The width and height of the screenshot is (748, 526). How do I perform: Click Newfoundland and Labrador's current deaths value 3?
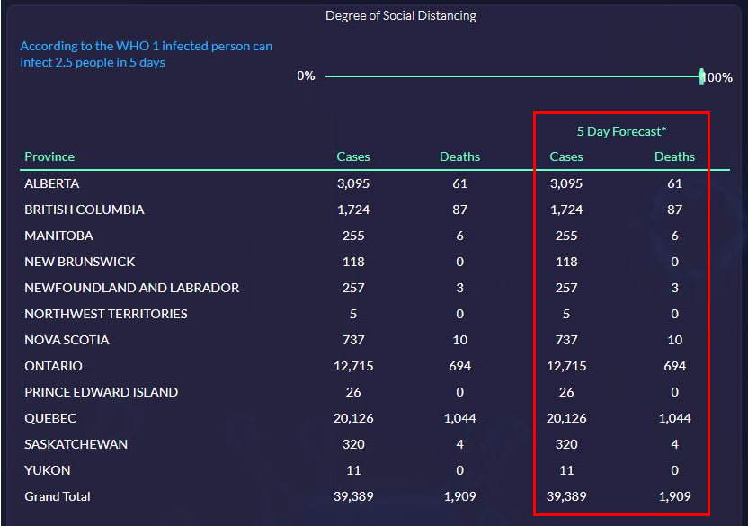(460, 288)
